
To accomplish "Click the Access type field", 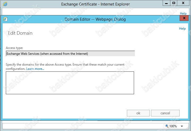I will click(x=70, y=53).
